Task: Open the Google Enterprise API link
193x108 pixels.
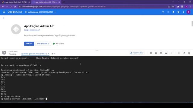Action: tap(32, 30)
